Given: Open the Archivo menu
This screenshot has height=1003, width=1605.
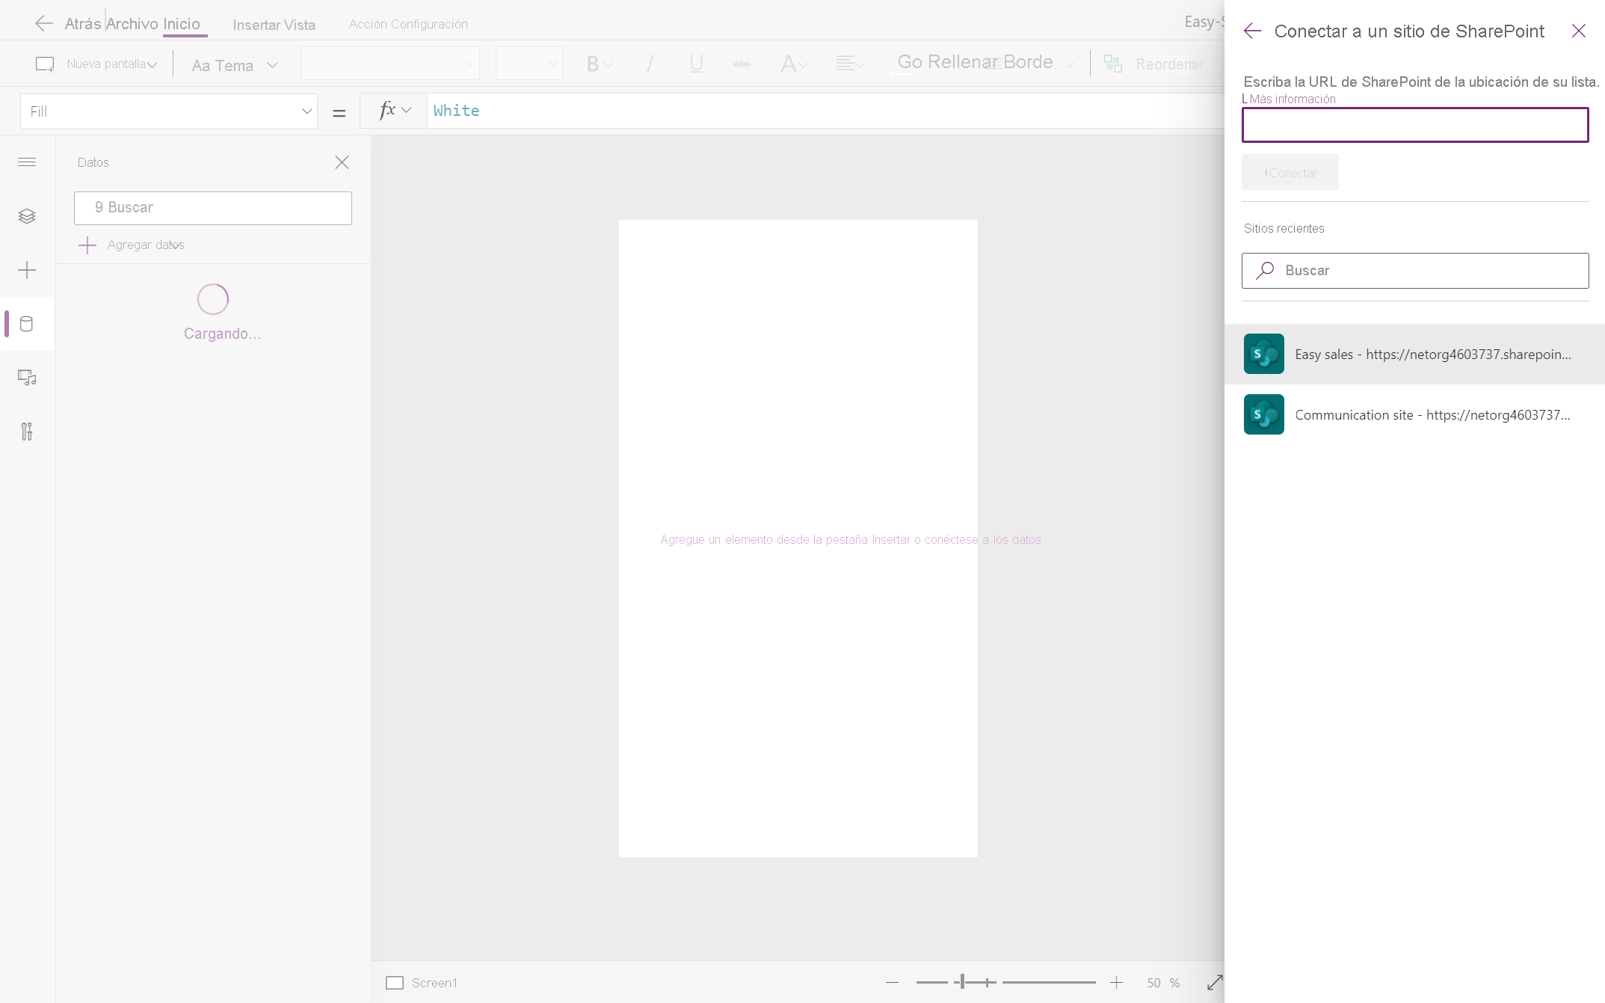Looking at the screenshot, I should (133, 24).
